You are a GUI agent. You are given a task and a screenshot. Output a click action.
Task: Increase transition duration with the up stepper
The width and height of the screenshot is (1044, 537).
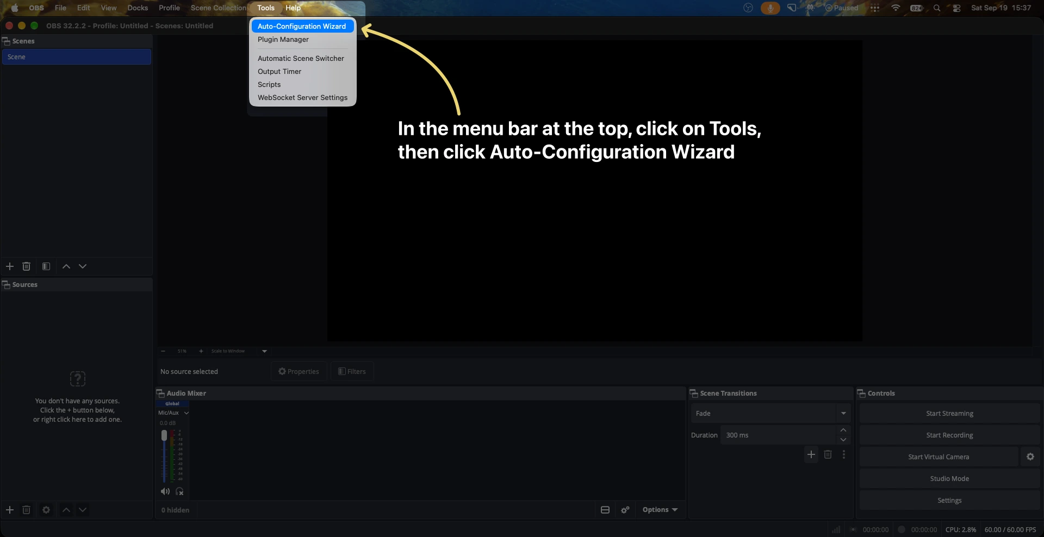pyautogui.click(x=843, y=430)
